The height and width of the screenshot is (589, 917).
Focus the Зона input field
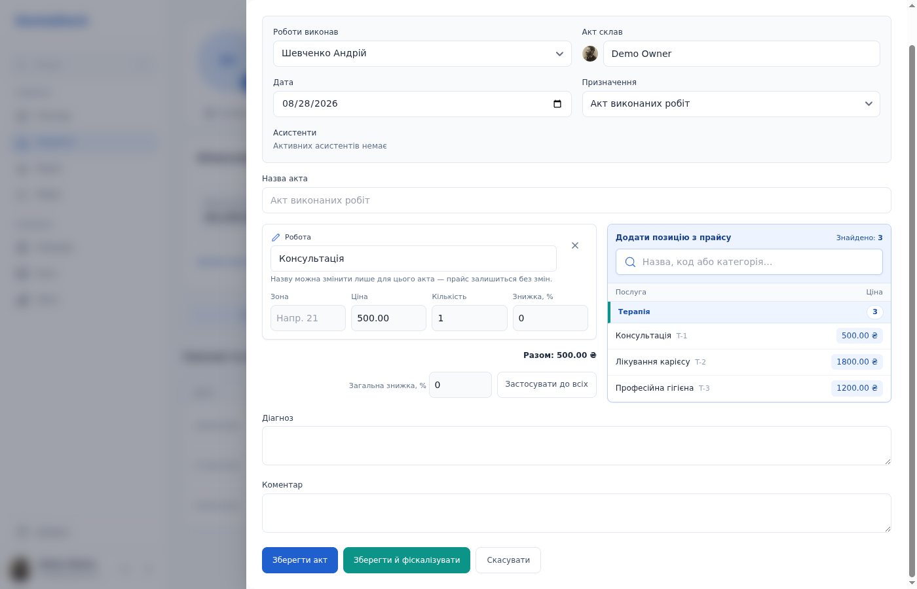tap(308, 318)
